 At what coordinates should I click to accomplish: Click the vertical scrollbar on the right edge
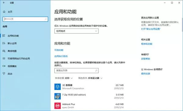tap(182, 24)
